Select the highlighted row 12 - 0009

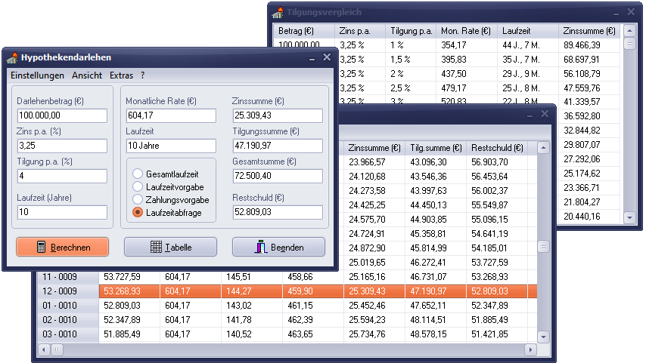(x=287, y=291)
